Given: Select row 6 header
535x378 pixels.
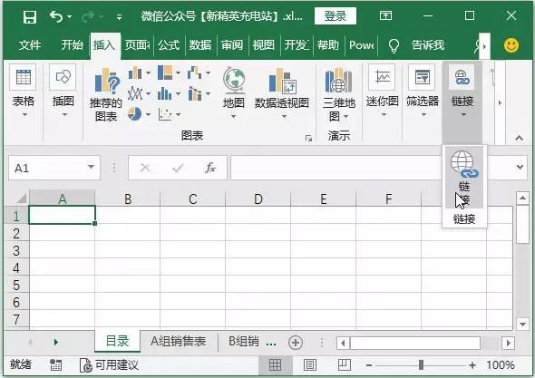Looking at the screenshot, I should (16, 302).
